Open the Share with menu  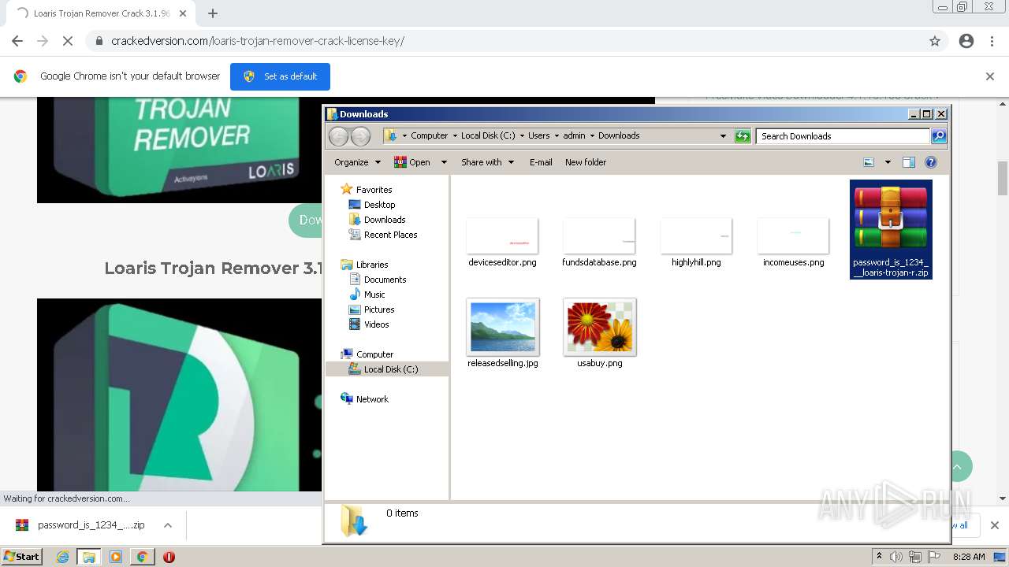(x=487, y=162)
